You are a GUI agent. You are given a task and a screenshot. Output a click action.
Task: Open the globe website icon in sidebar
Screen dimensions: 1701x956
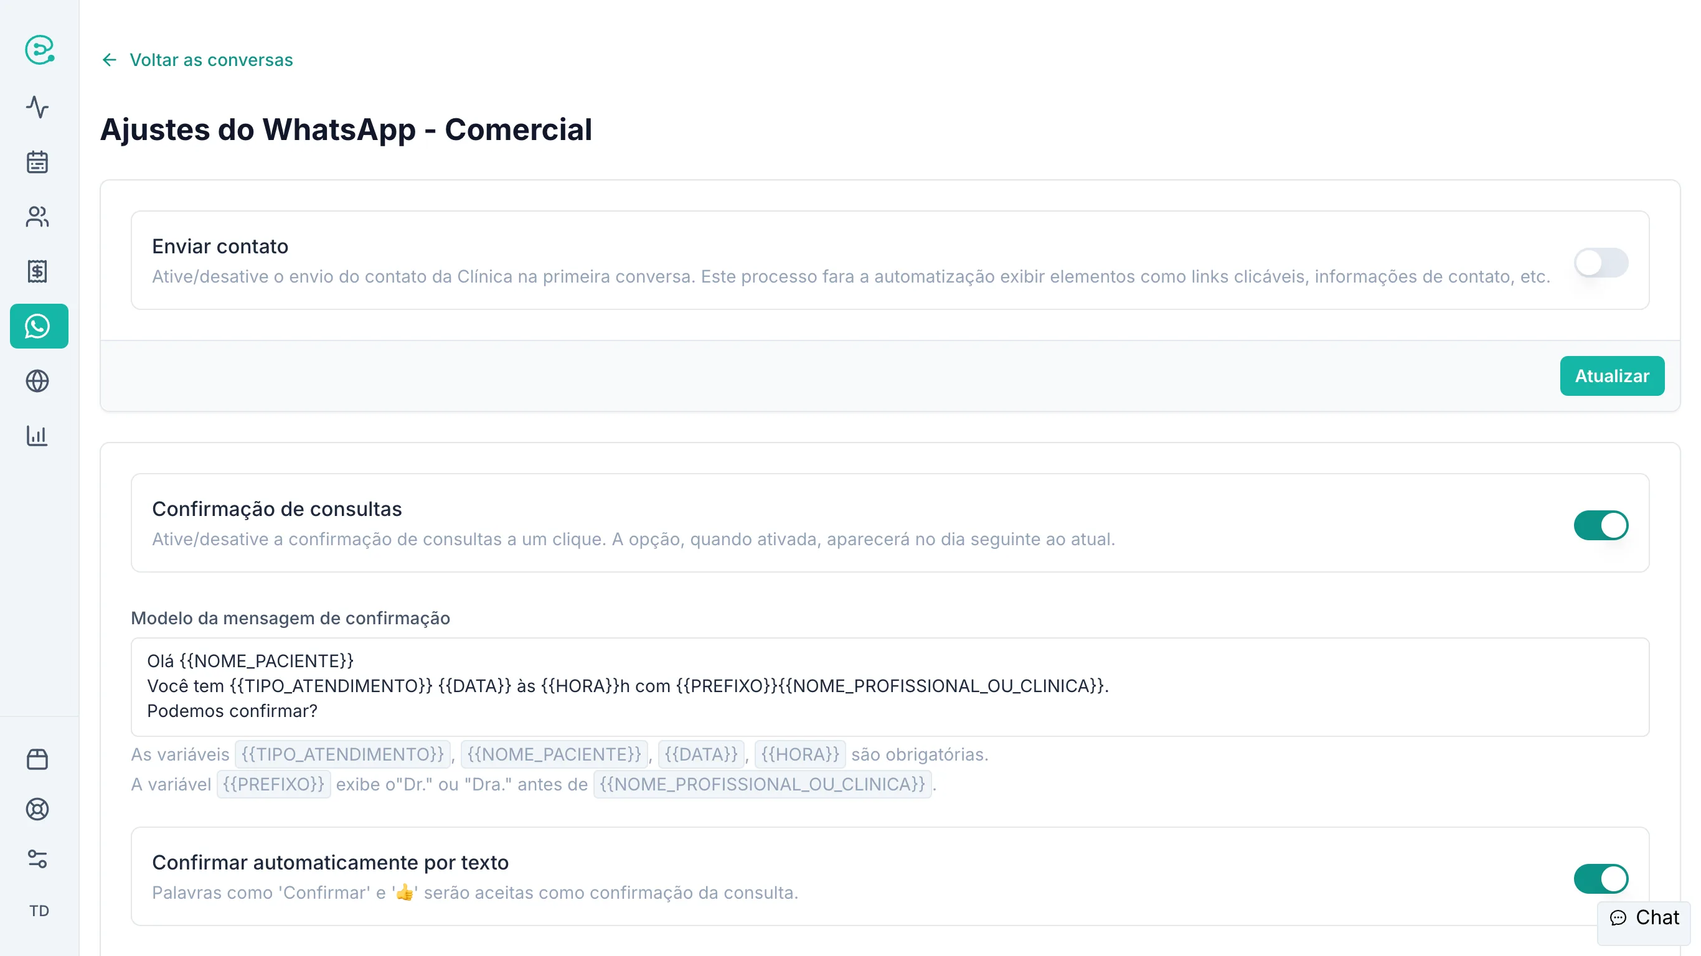(37, 381)
